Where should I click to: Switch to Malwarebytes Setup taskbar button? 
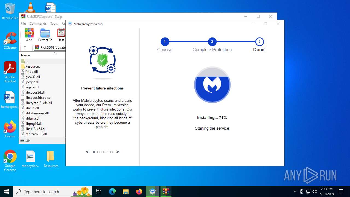point(153,192)
